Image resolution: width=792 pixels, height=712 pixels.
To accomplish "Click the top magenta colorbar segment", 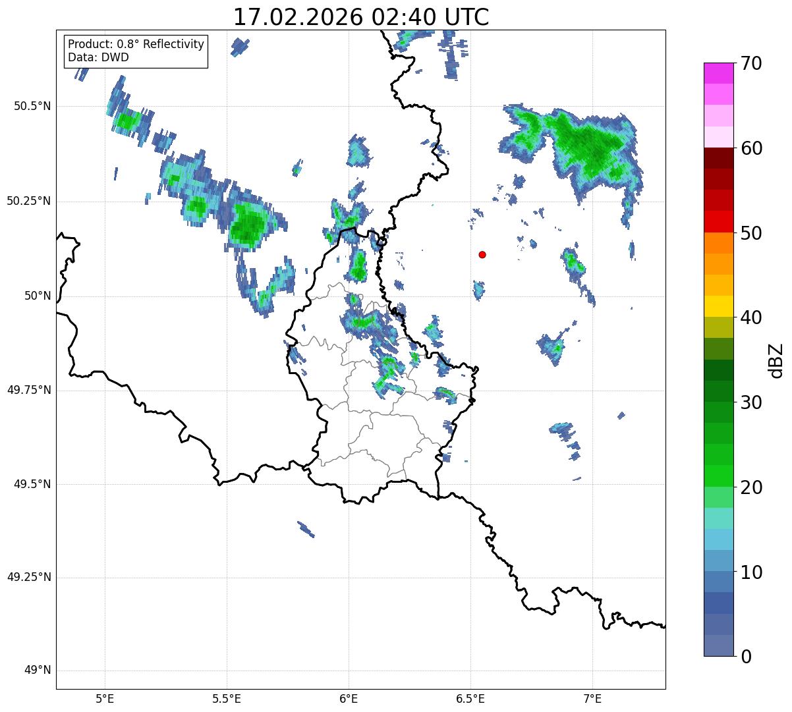I will click(719, 73).
